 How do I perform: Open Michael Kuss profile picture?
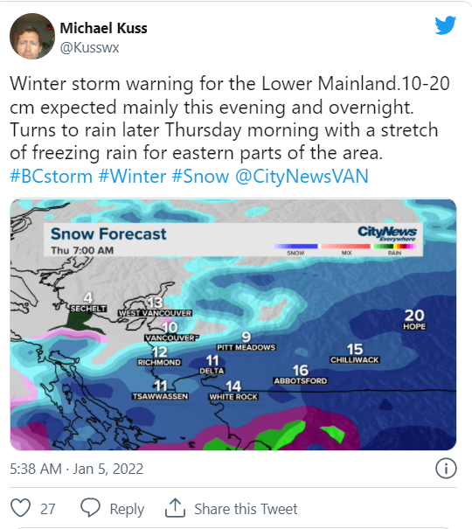(x=32, y=36)
